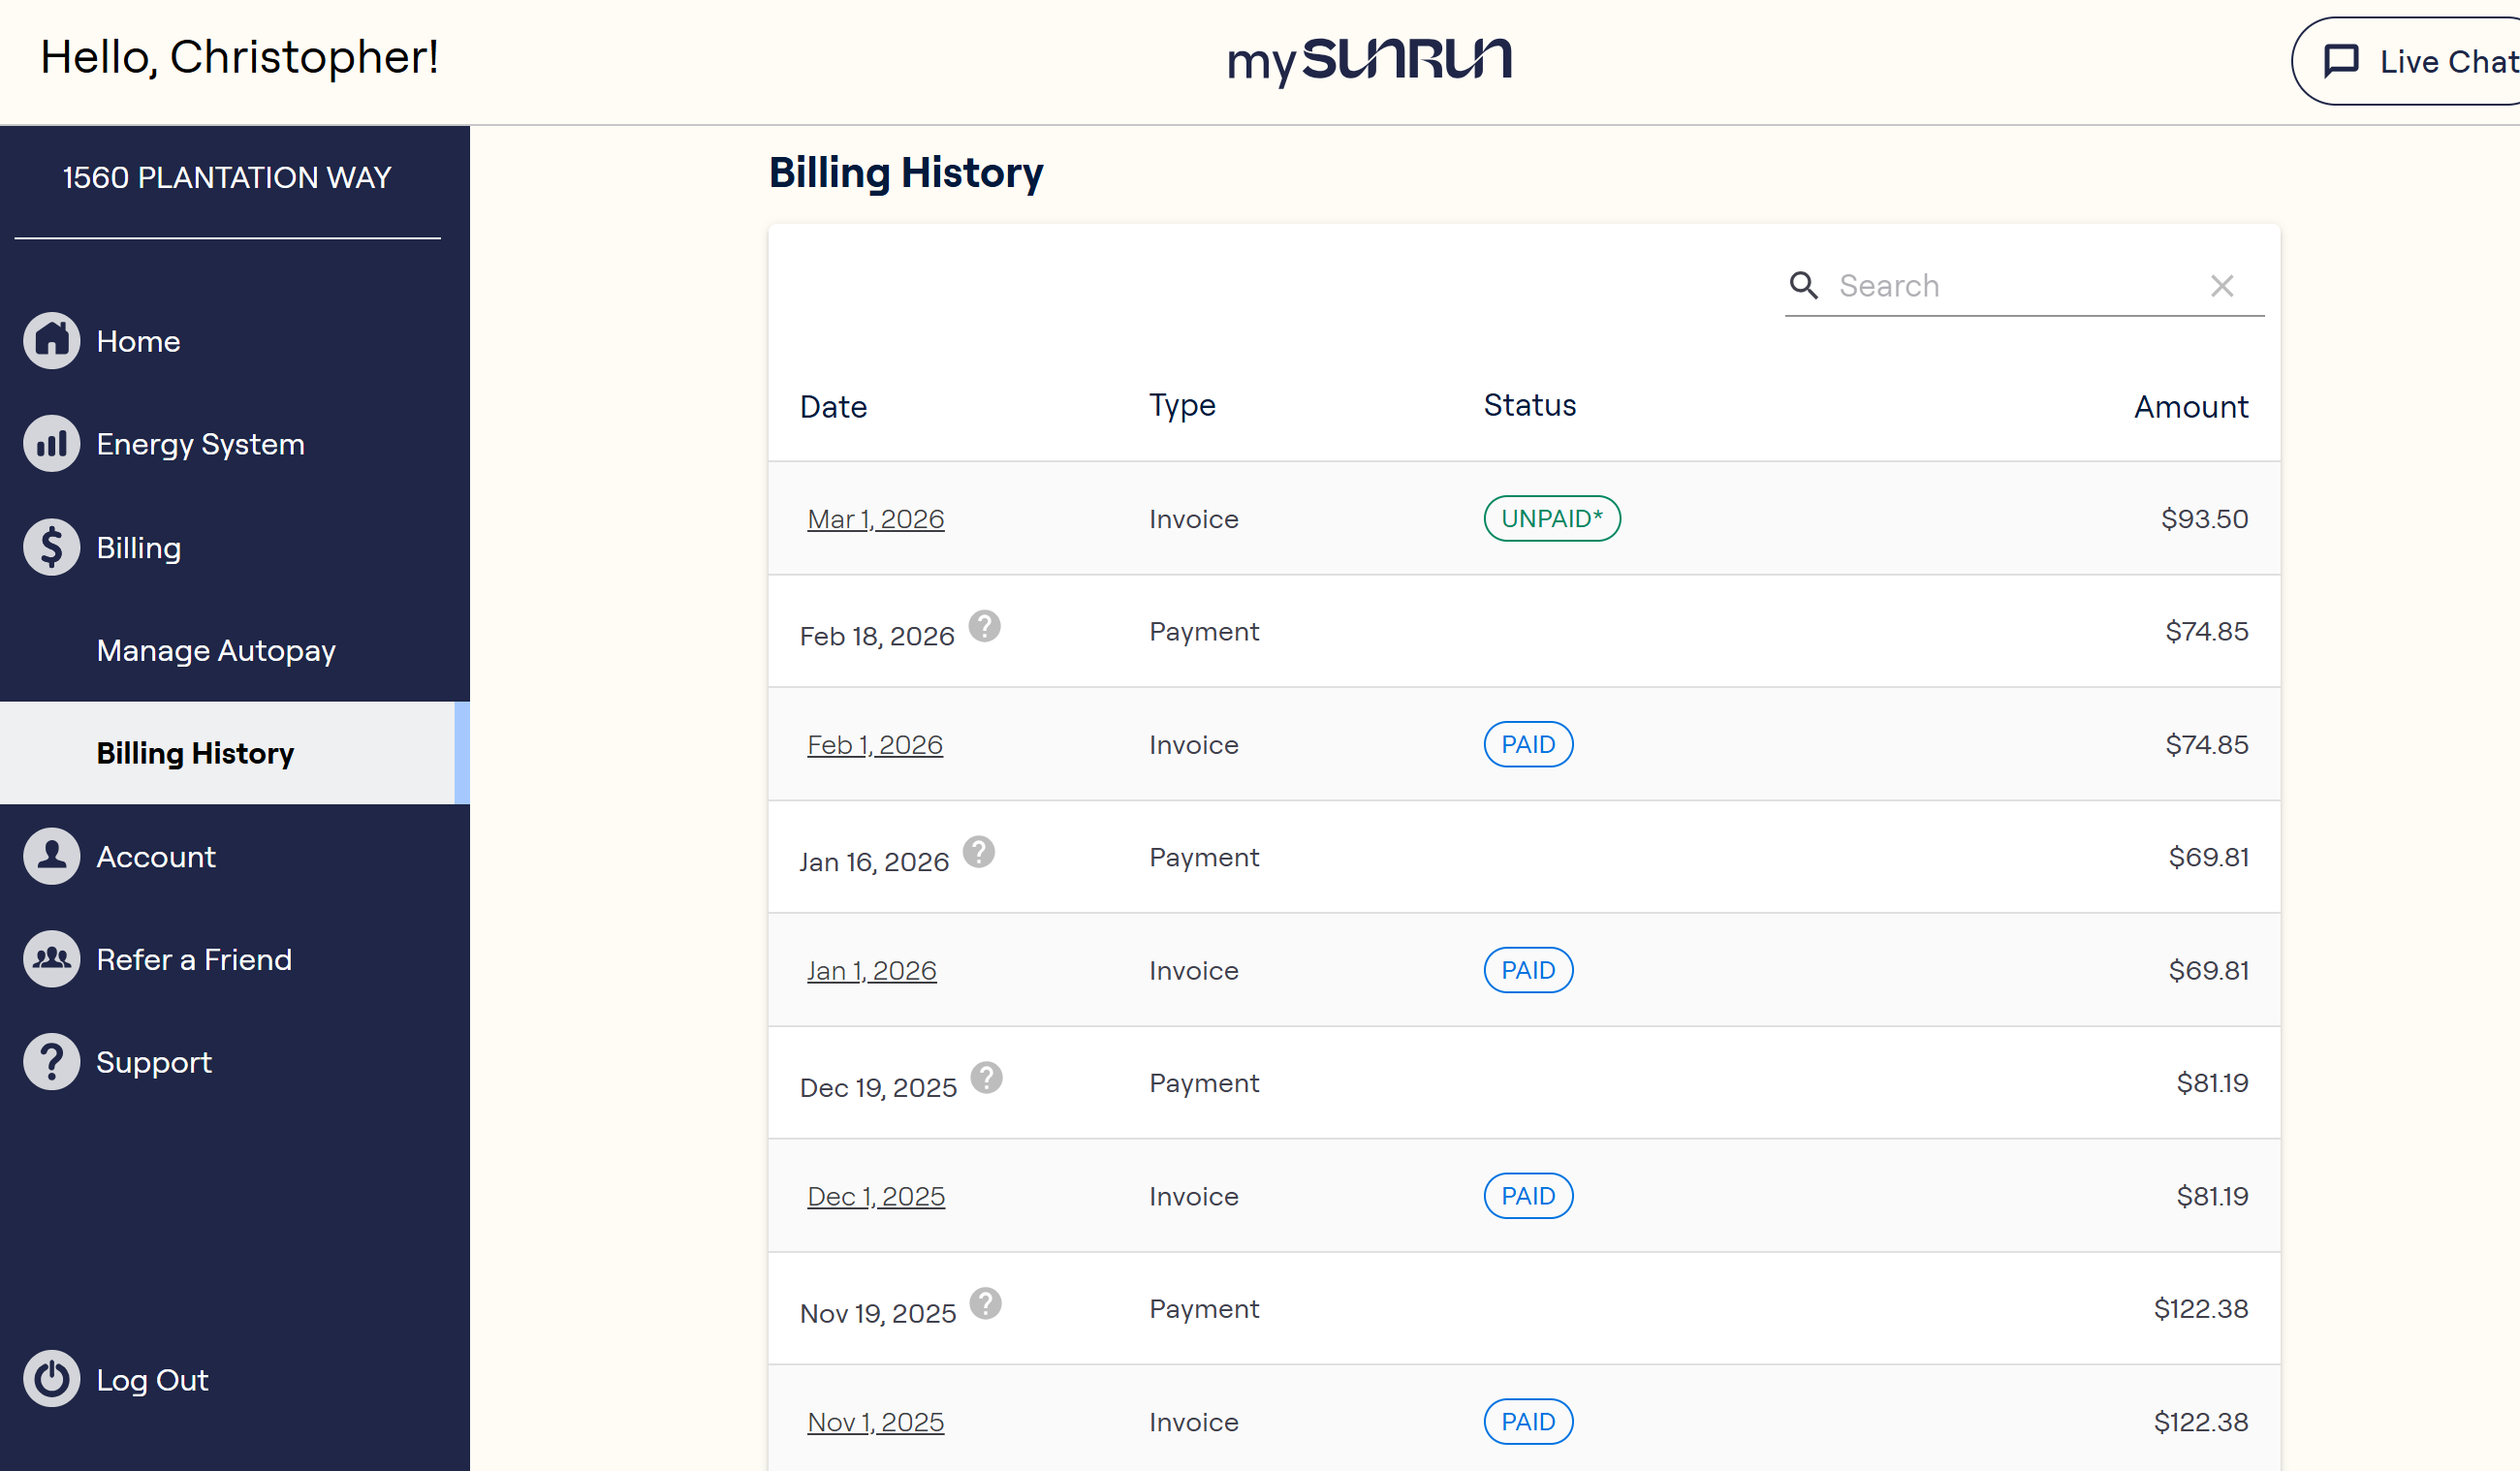Image resolution: width=2520 pixels, height=1471 pixels.
Task: Open the Home menu item
Action: (138, 341)
